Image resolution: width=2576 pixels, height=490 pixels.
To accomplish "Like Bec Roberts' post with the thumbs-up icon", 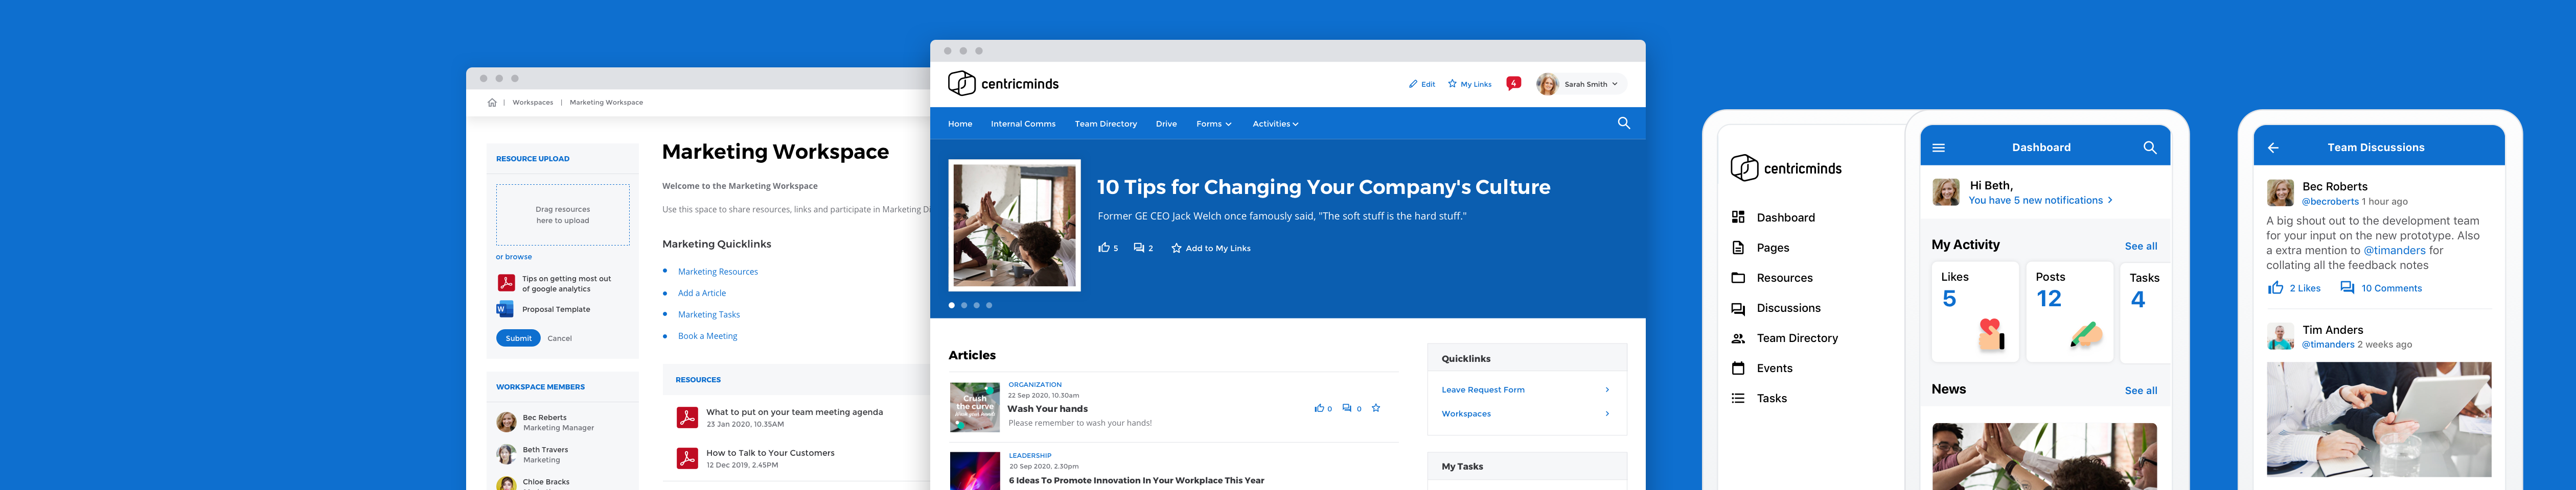I will pos(2275,287).
